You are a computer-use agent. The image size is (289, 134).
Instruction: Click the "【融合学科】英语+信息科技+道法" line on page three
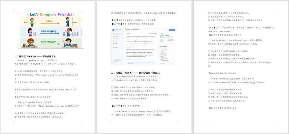coord(222,108)
